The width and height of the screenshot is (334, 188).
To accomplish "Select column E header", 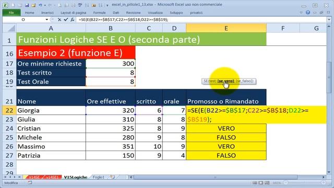I will (x=226, y=28).
